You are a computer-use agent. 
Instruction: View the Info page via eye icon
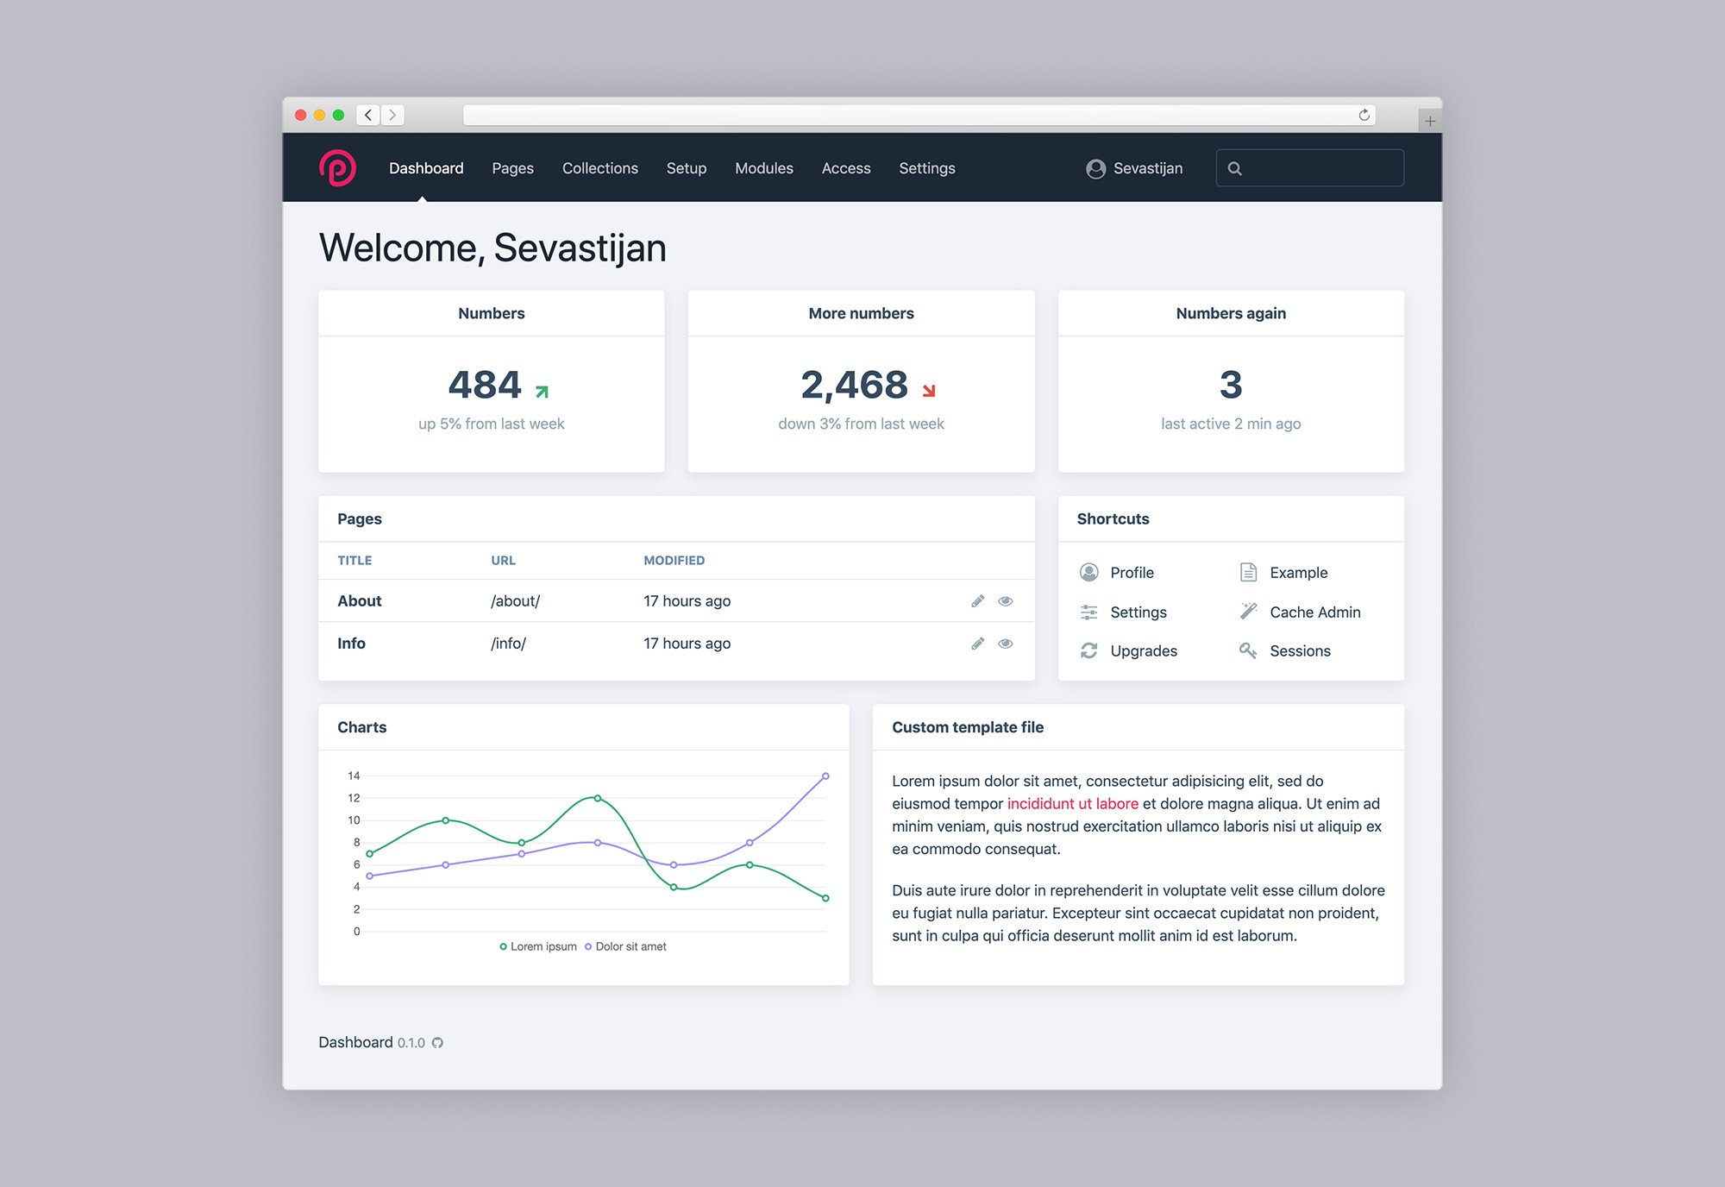click(1006, 644)
